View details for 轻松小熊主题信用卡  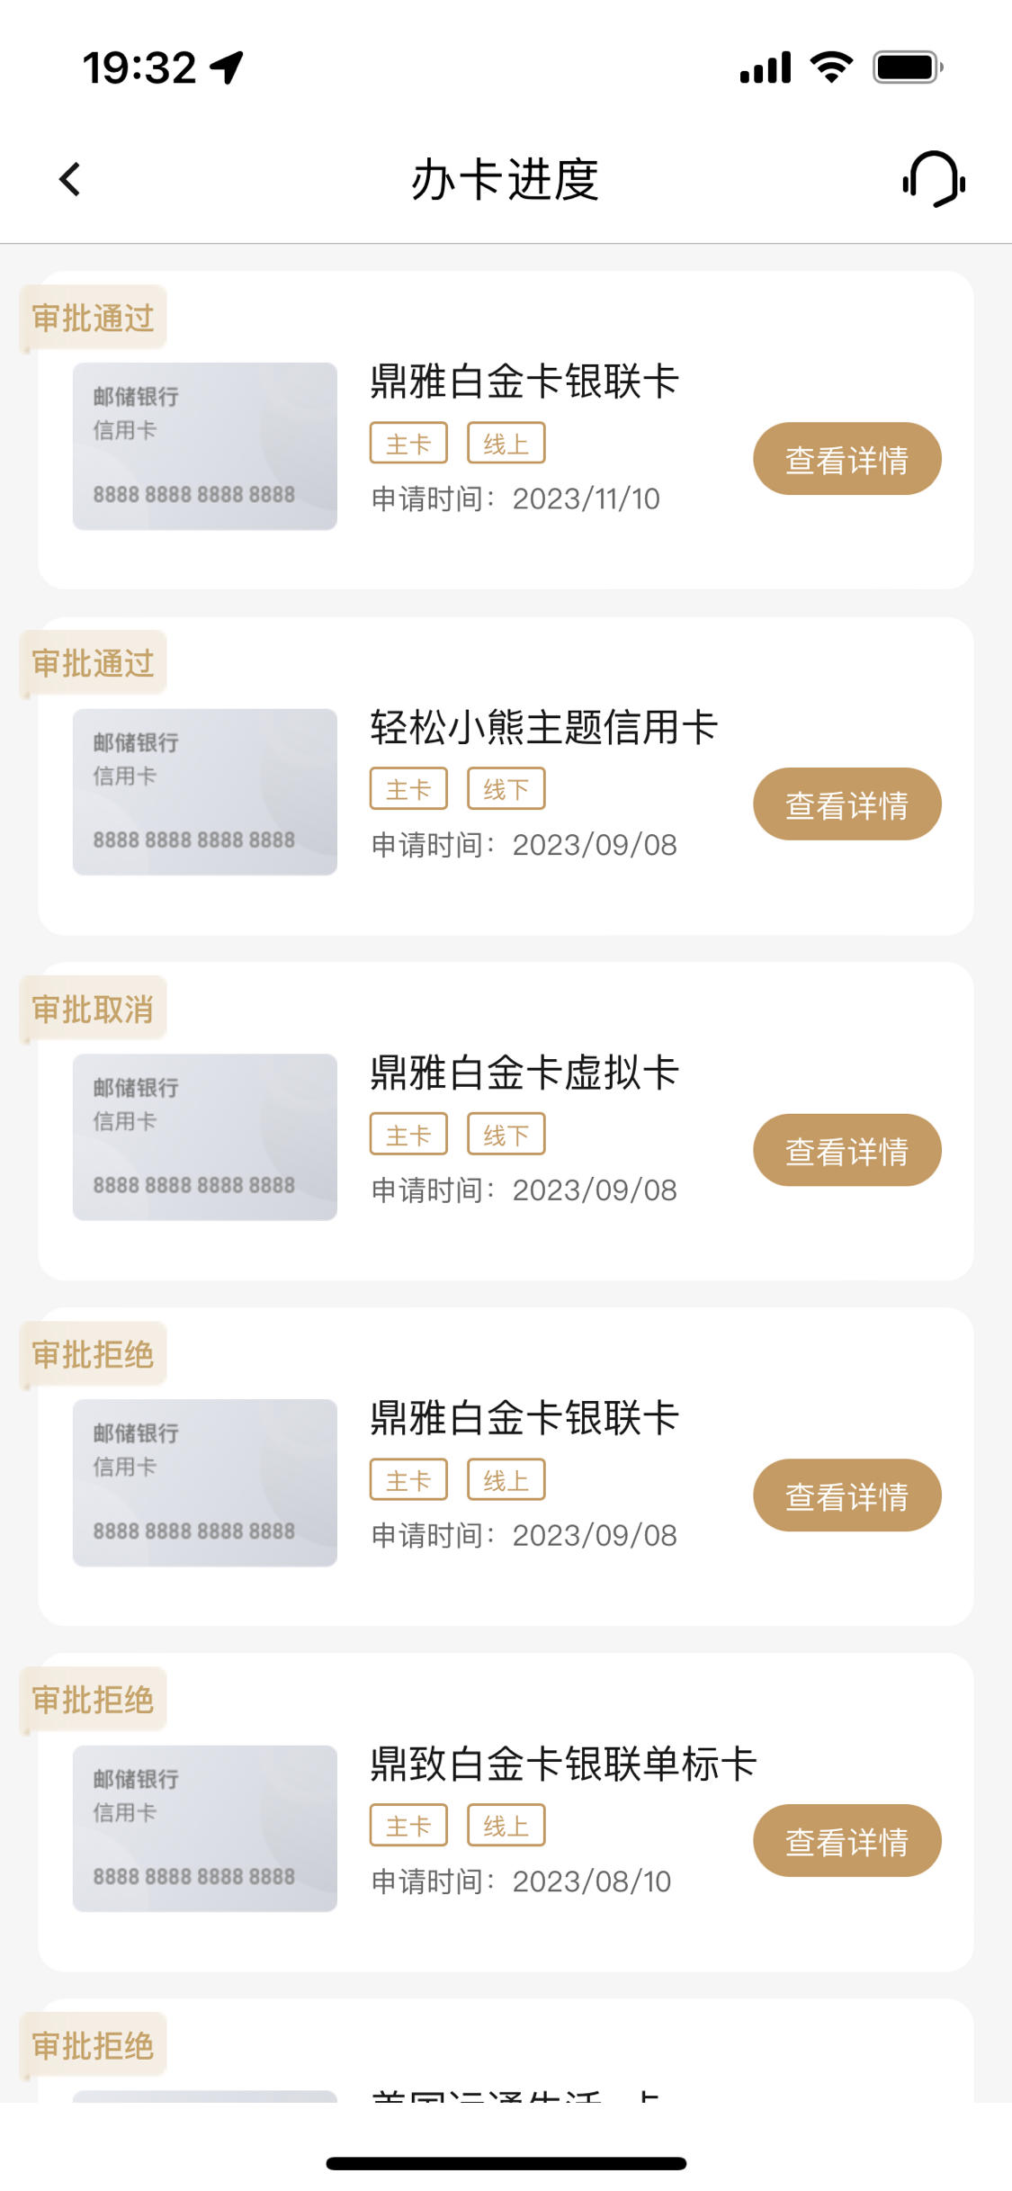click(846, 804)
